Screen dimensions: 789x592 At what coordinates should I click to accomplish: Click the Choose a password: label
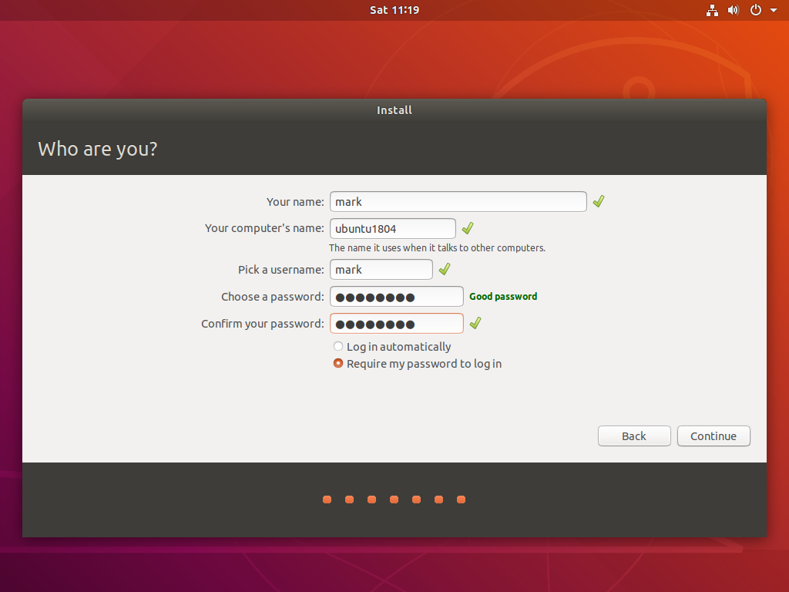click(x=273, y=297)
